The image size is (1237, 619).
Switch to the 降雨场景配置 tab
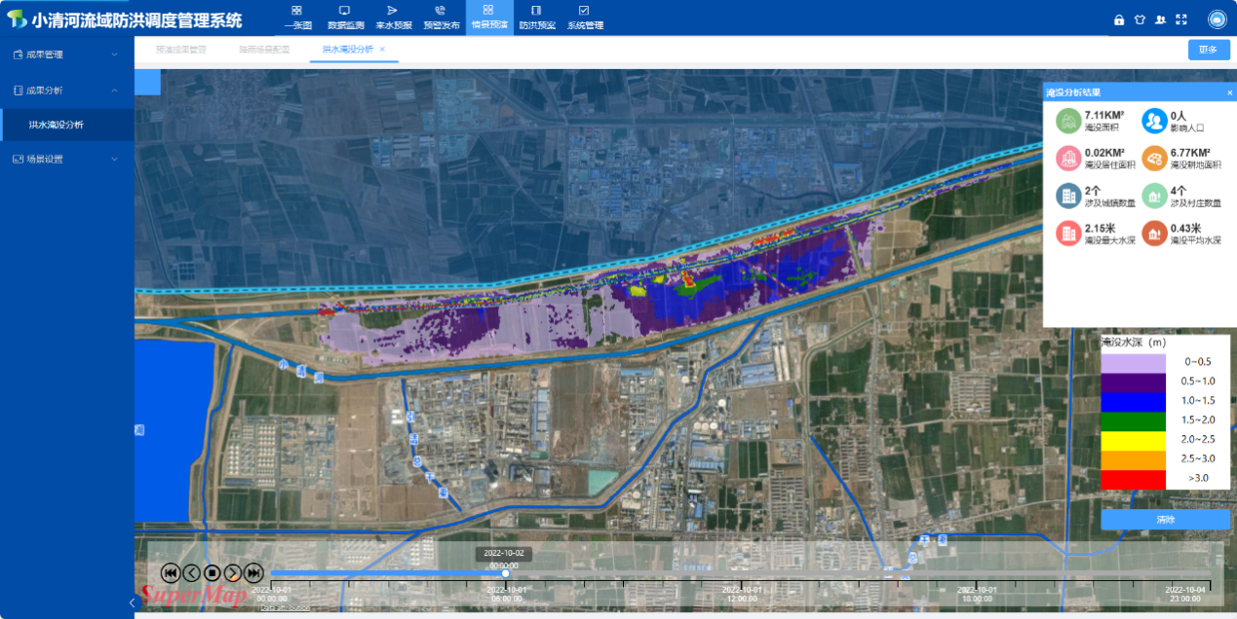tap(263, 49)
